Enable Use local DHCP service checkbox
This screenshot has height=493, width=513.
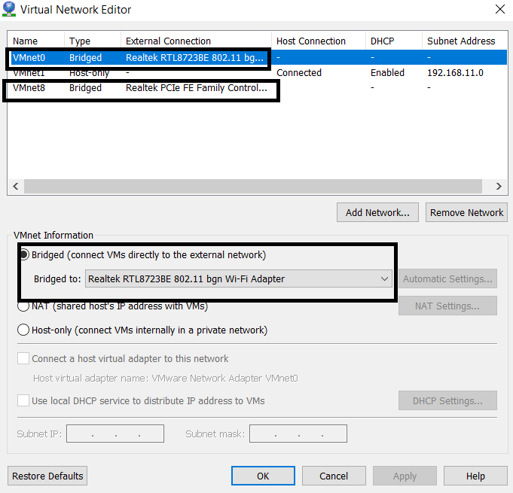pyautogui.click(x=23, y=400)
